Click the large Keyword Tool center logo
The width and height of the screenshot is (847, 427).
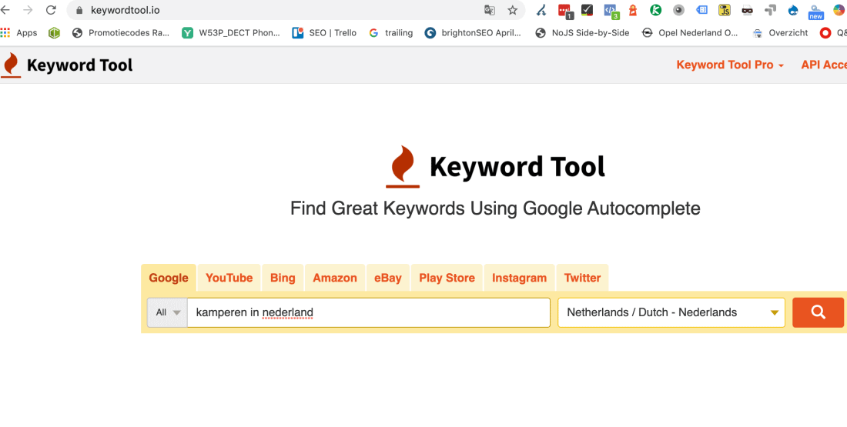[495, 166]
